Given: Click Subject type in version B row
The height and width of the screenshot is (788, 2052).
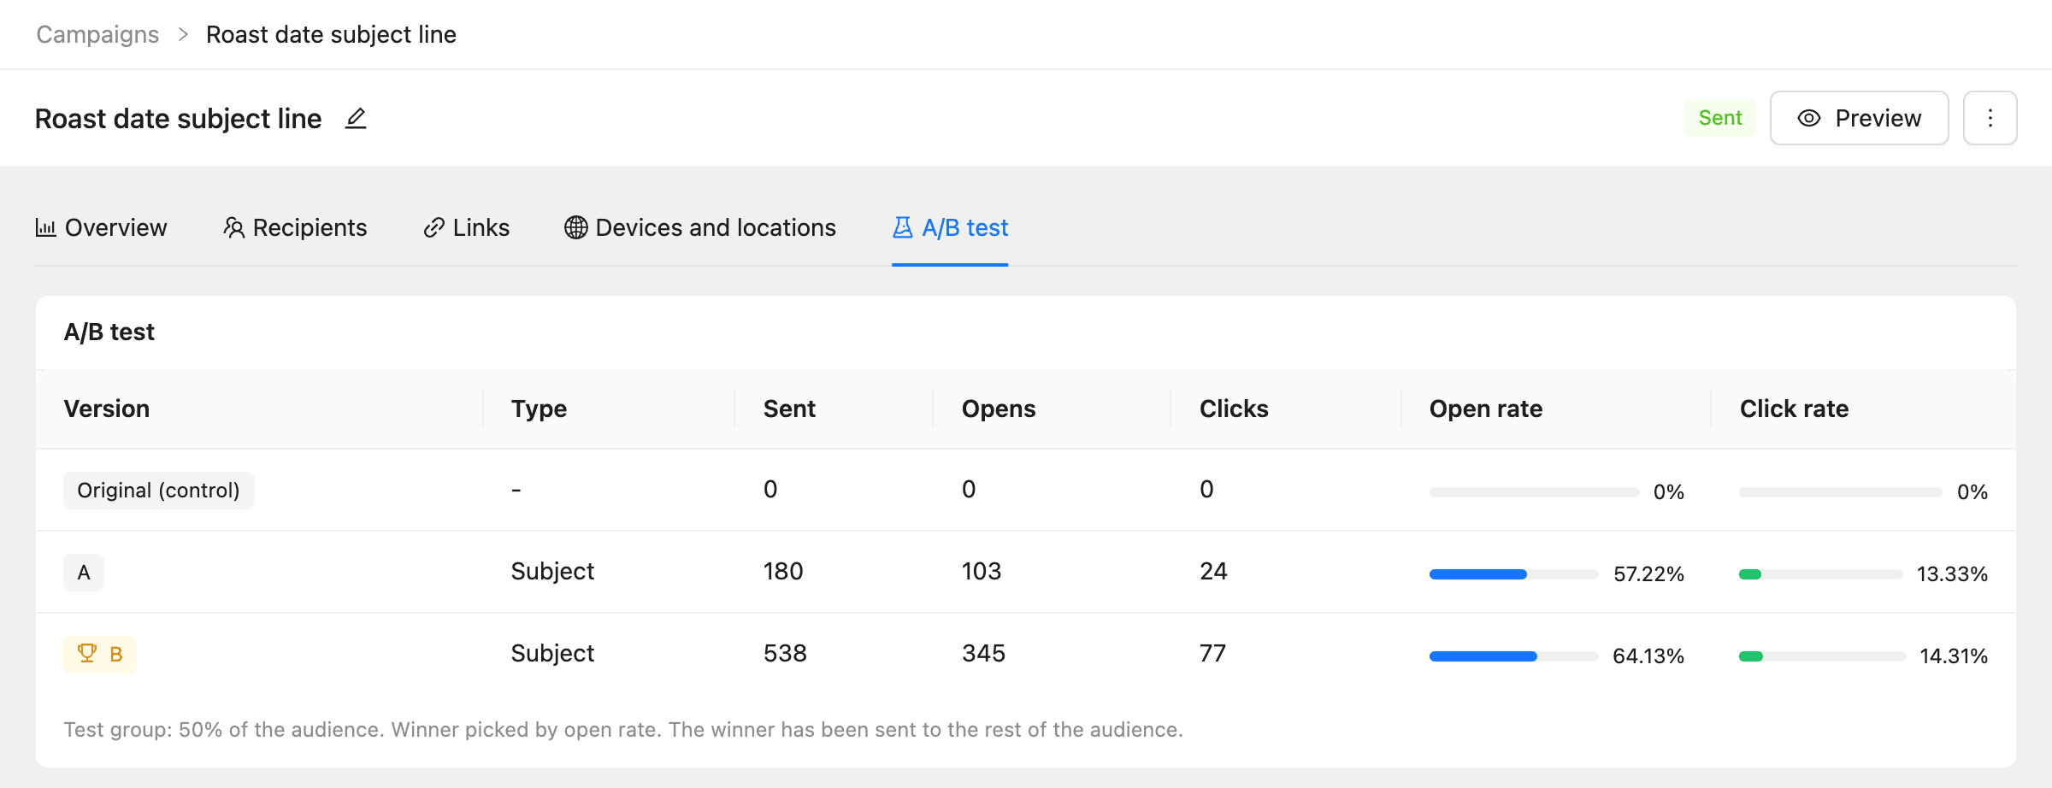Looking at the screenshot, I should (552, 653).
